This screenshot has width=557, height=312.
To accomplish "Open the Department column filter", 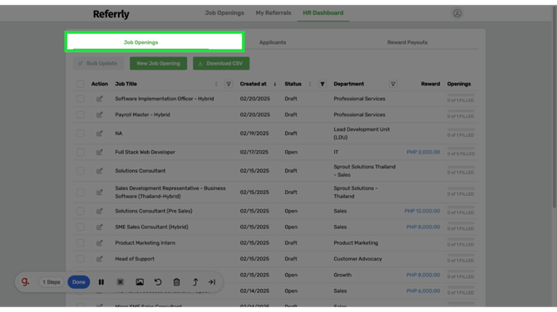I will [x=393, y=84].
